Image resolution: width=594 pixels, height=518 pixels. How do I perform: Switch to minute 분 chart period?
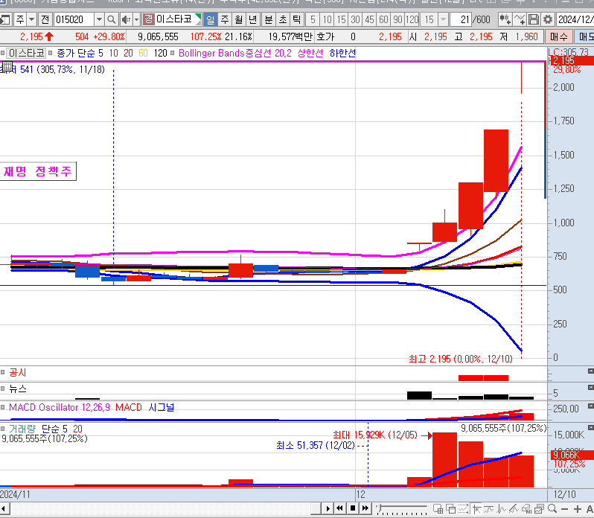point(268,19)
